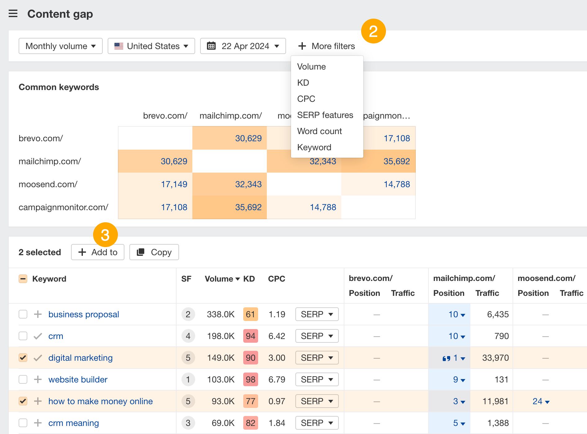The image size is (587, 434).
Task: Open the hamburger navigation menu
Action: coord(13,14)
